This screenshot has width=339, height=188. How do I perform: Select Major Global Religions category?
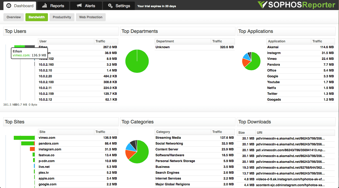[x=195, y=184]
